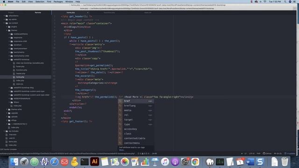
Task: Open header.php in the tree view
Action: [x=21, y=74]
